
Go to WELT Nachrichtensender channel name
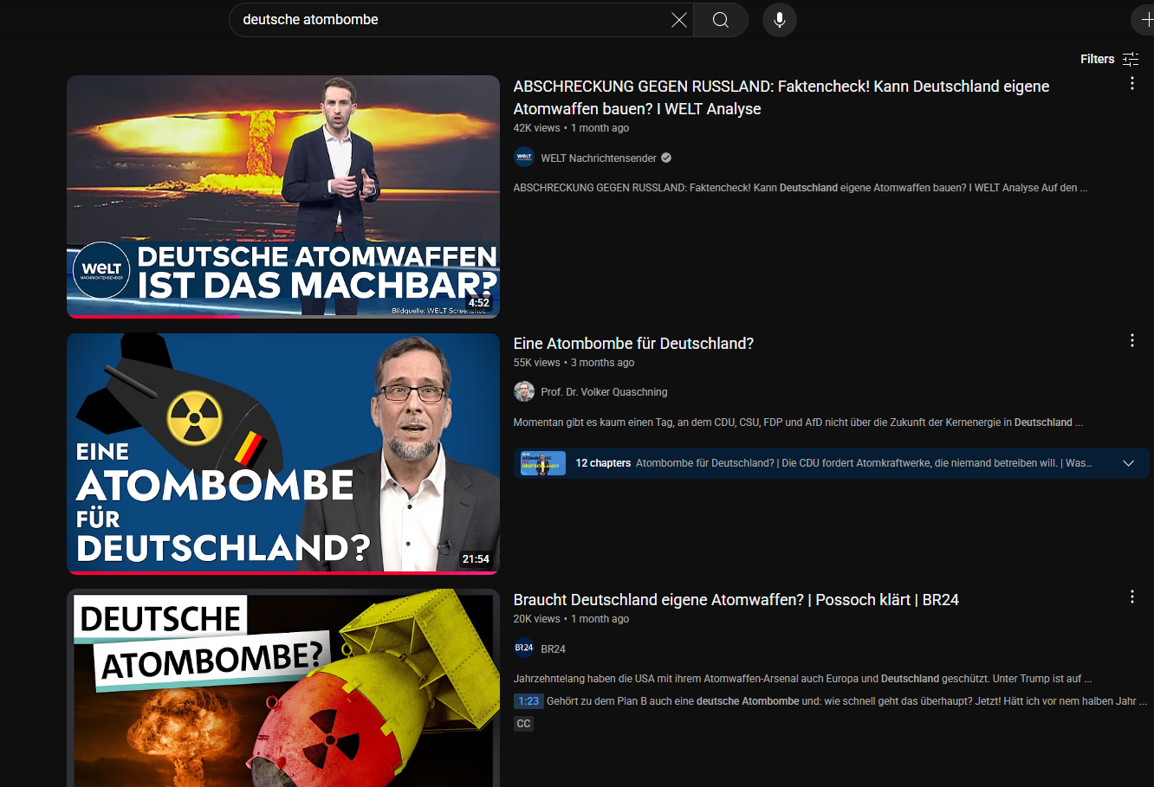tap(599, 158)
